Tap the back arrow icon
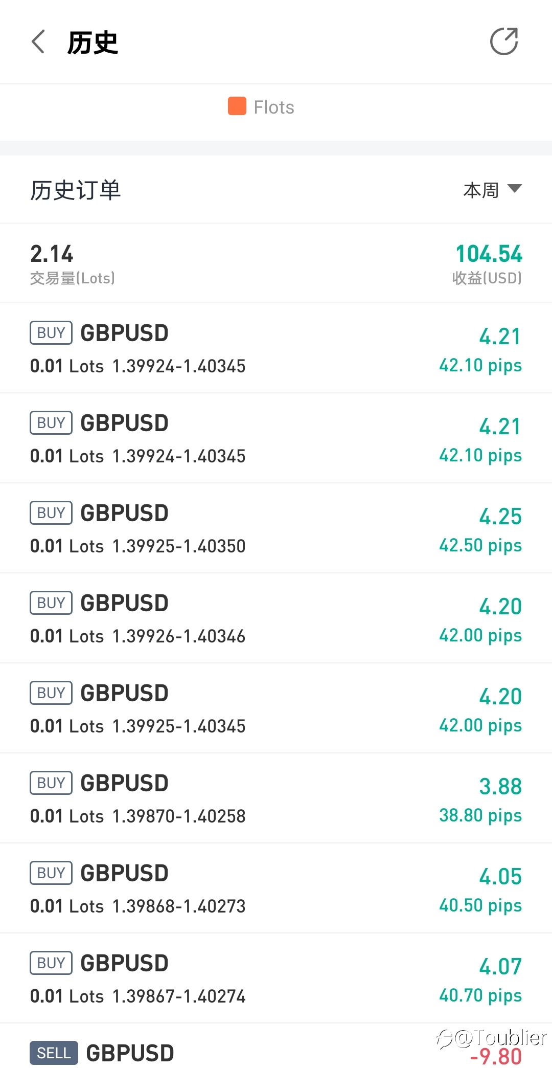 pos(38,41)
